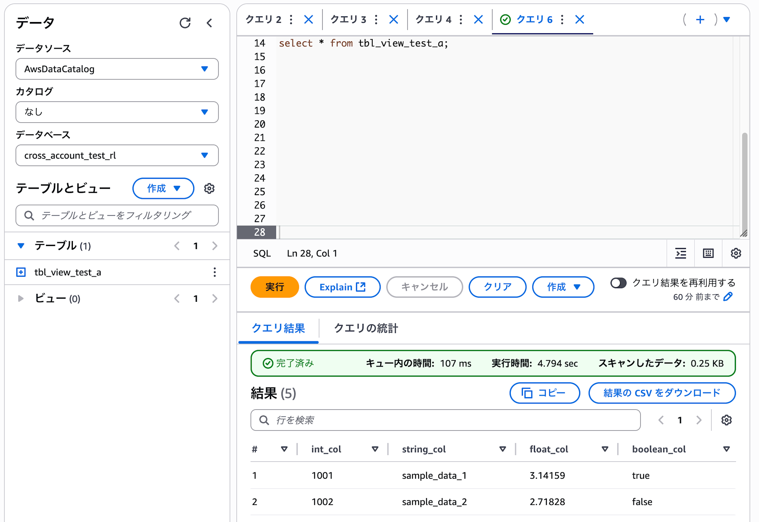The height and width of the screenshot is (522, 759).
Task: Click the キャンセル button
Action: point(424,287)
